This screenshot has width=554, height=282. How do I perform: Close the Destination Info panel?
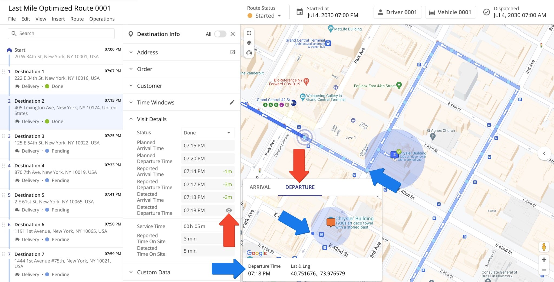[x=233, y=34]
